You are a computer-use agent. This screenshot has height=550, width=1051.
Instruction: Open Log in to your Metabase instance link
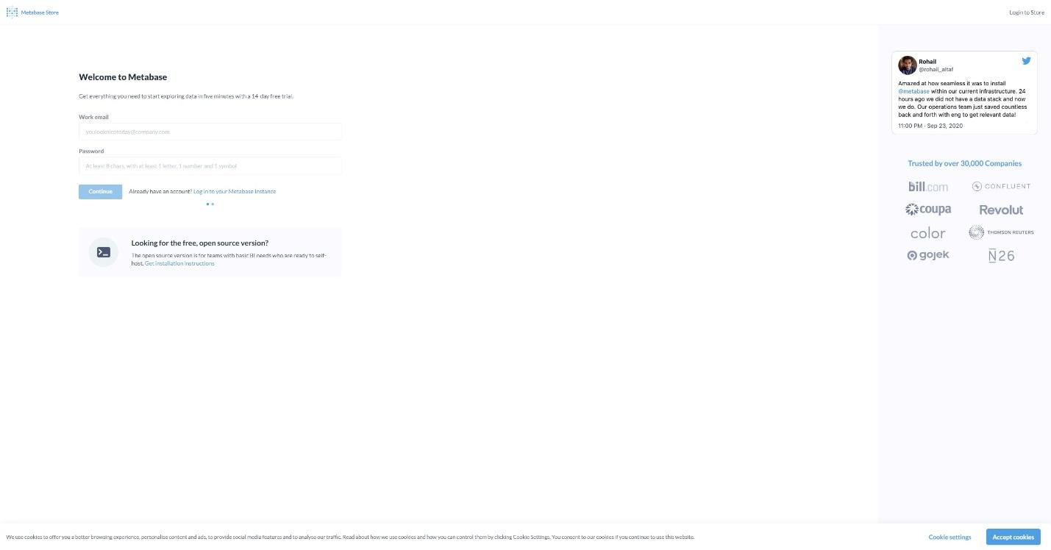[x=235, y=191]
